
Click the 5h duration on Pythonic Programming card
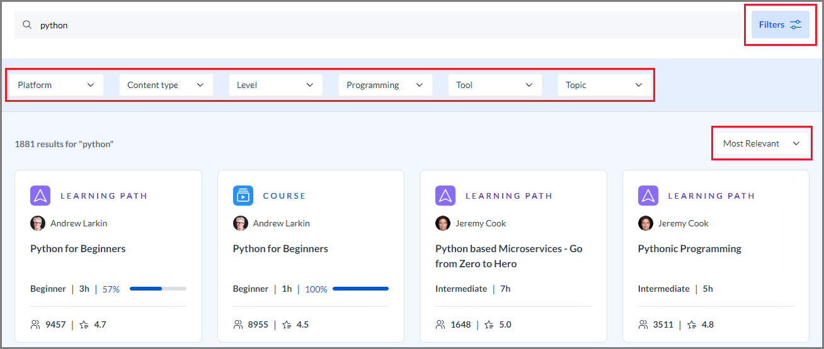[708, 289]
